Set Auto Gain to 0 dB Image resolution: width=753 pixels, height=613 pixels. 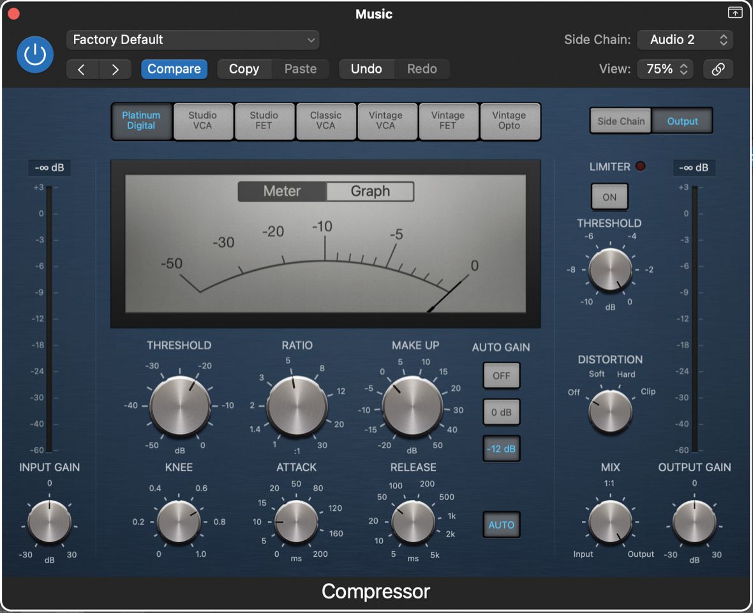[501, 412]
